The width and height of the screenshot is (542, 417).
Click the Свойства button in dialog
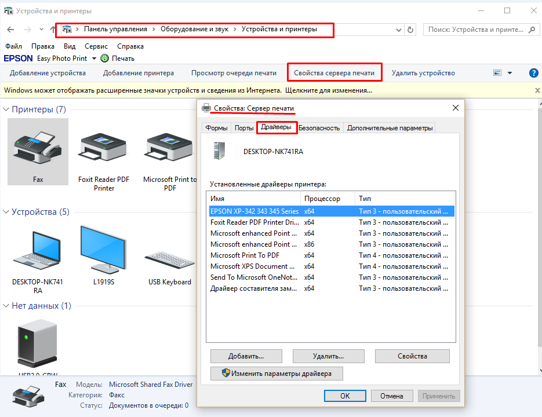[x=412, y=356]
